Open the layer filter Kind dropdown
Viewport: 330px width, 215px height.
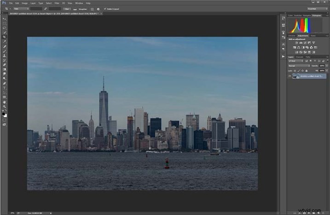click(x=296, y=61)
